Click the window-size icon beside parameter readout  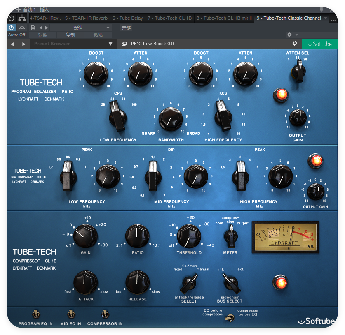click(124, 44)
